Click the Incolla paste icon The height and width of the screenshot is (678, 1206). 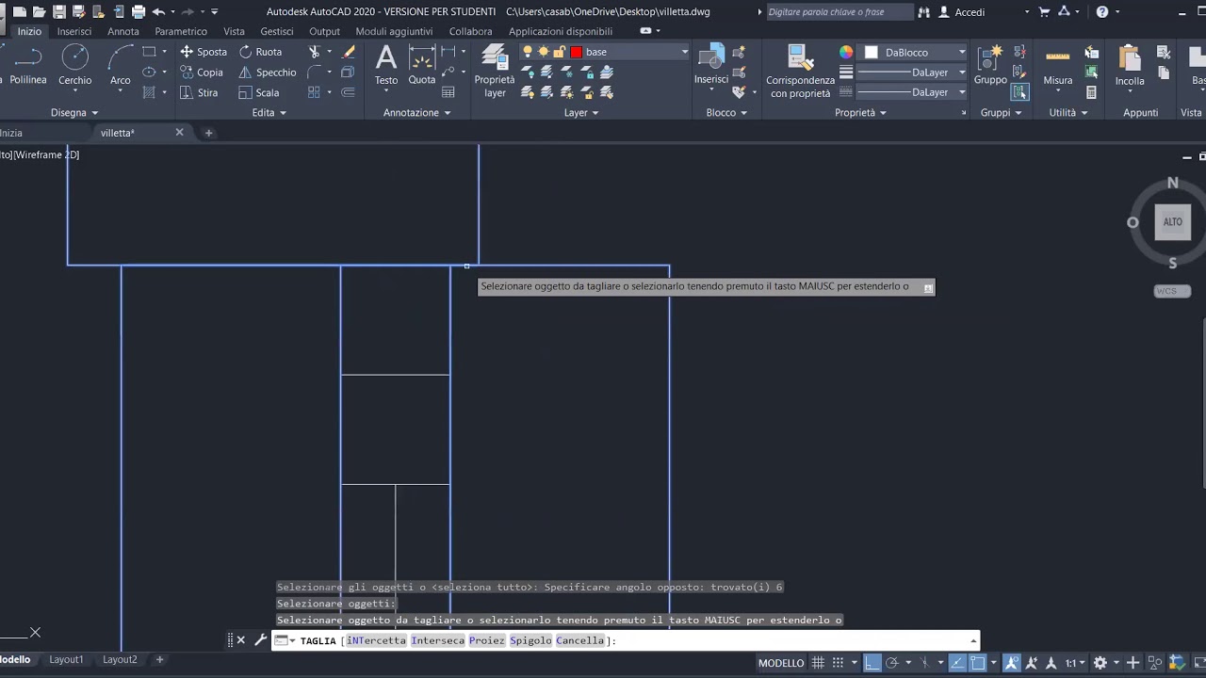pos(1130,66)
